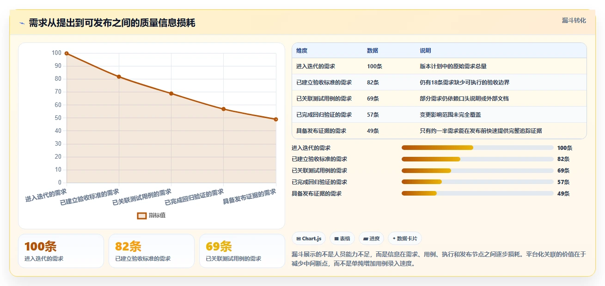The width and height of the screenshot is (605, 286).
Task: Click the progress bar for 已关联测试用例的需求
Action: click(x=477, y=171)
